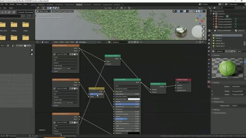Open the Render menu

tap(12, 4)
